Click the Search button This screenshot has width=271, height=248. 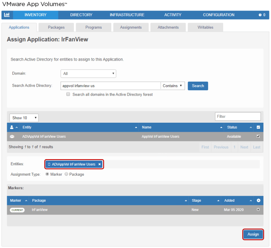[198, 86]
